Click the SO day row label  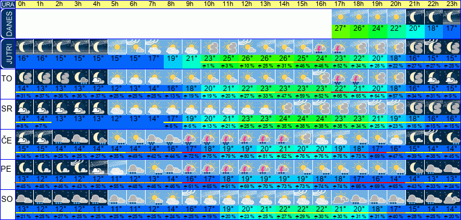[x=7, y=200]
